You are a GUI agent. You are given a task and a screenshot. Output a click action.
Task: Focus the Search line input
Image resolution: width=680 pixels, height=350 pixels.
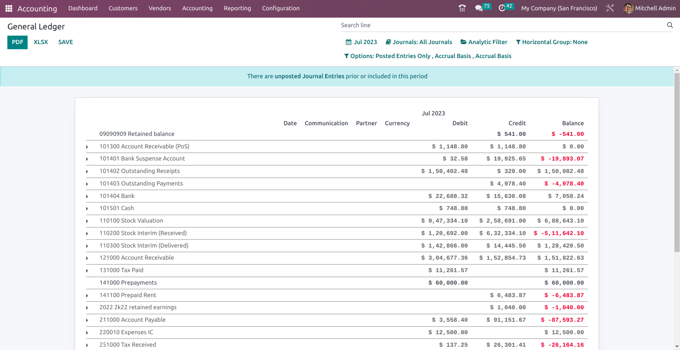click(x=503, y=25)
